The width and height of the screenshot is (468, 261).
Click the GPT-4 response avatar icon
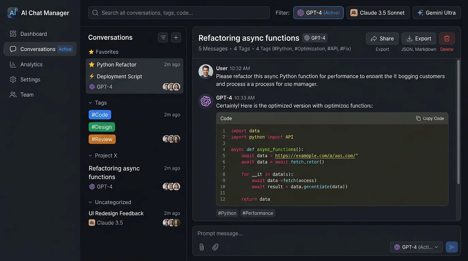click(x=206, y=101)
